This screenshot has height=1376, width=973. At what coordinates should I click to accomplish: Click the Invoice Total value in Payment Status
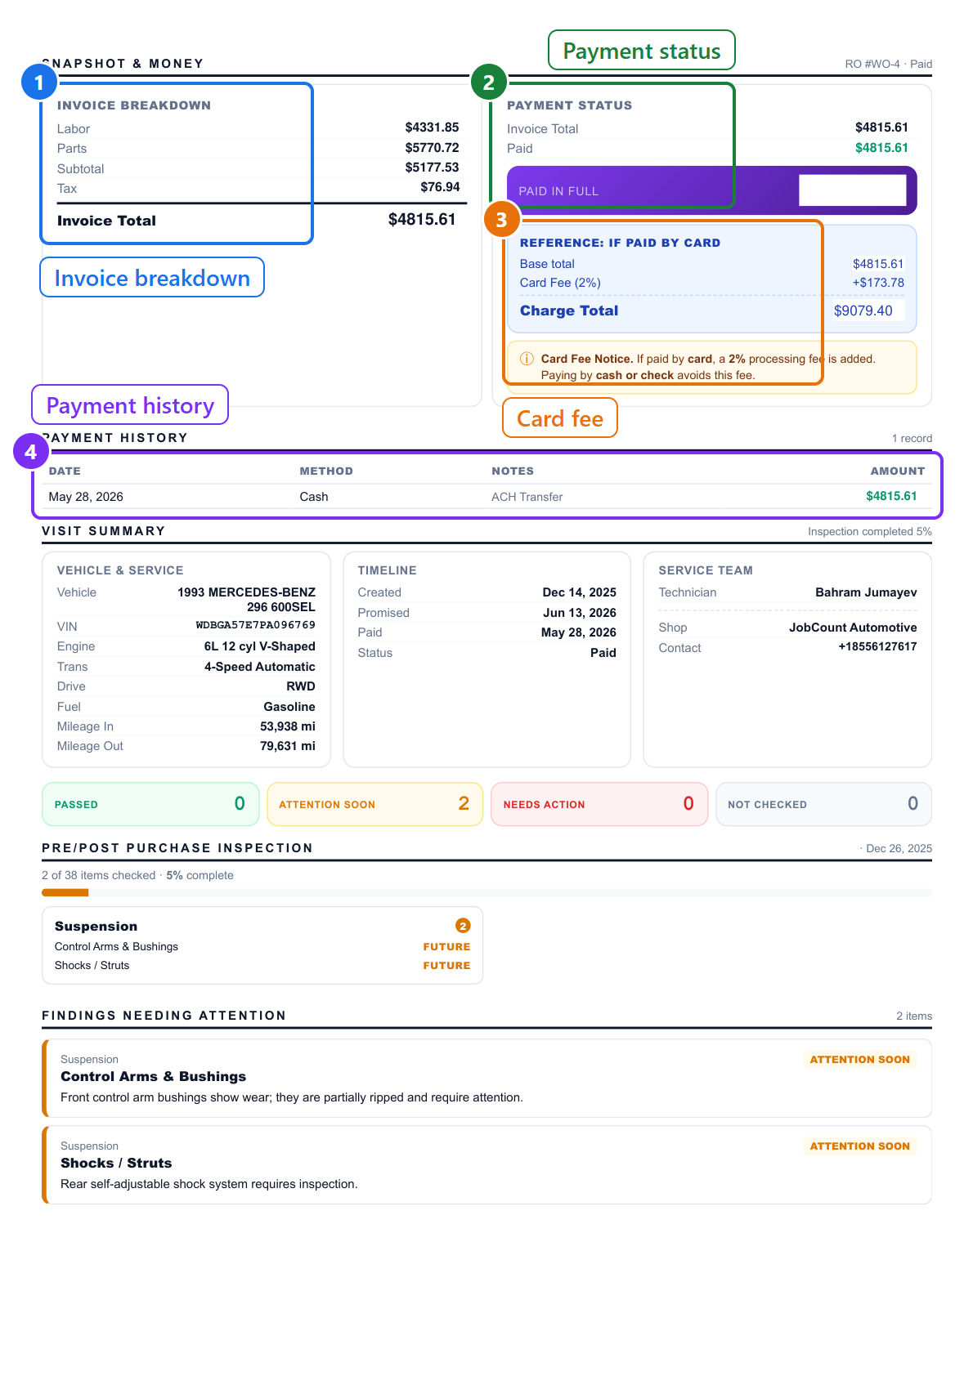tap(881, 127)
